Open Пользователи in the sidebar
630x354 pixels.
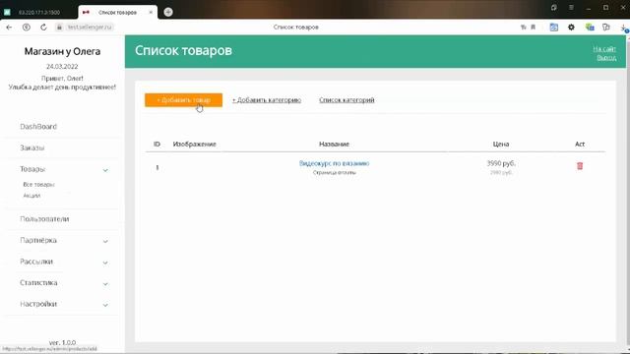pos(44,218)
